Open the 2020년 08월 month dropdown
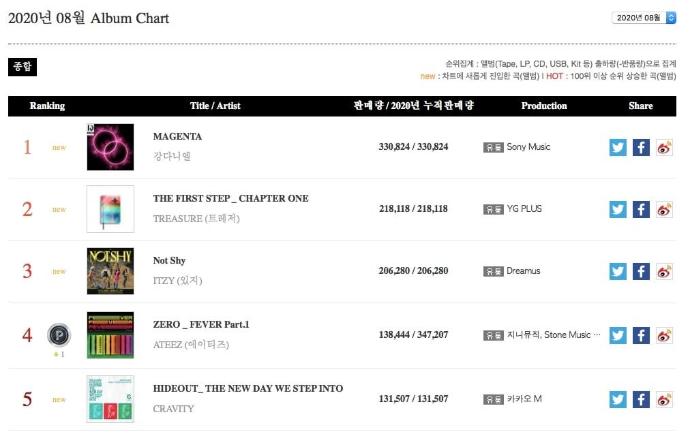690x436 pixels. (644, 18)
